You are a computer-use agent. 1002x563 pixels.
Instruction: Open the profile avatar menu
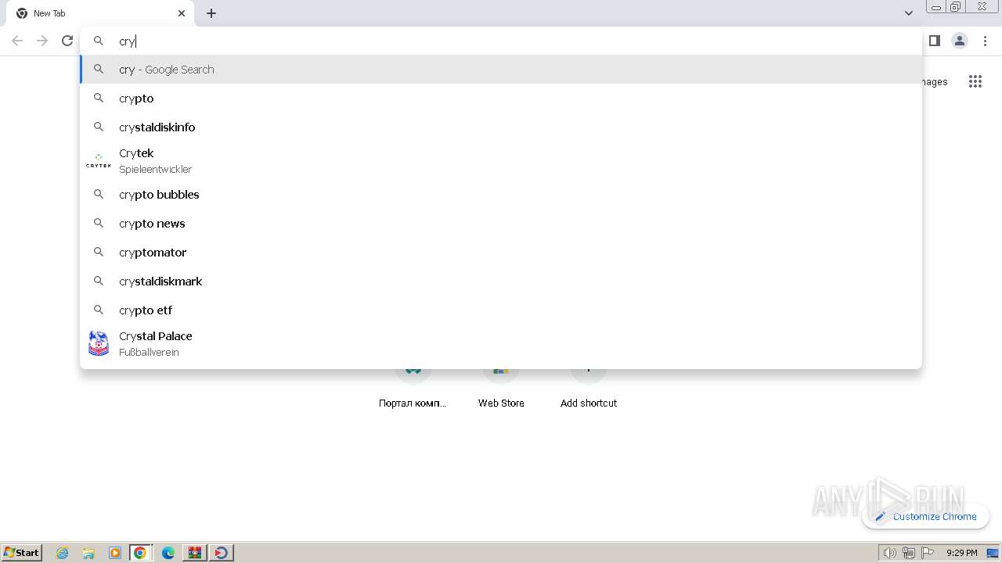coord(960,41)
